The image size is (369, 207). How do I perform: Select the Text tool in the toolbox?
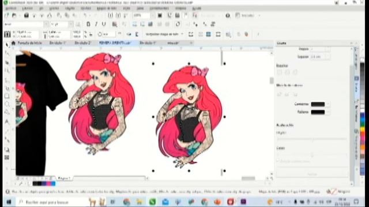pos(7,121)
